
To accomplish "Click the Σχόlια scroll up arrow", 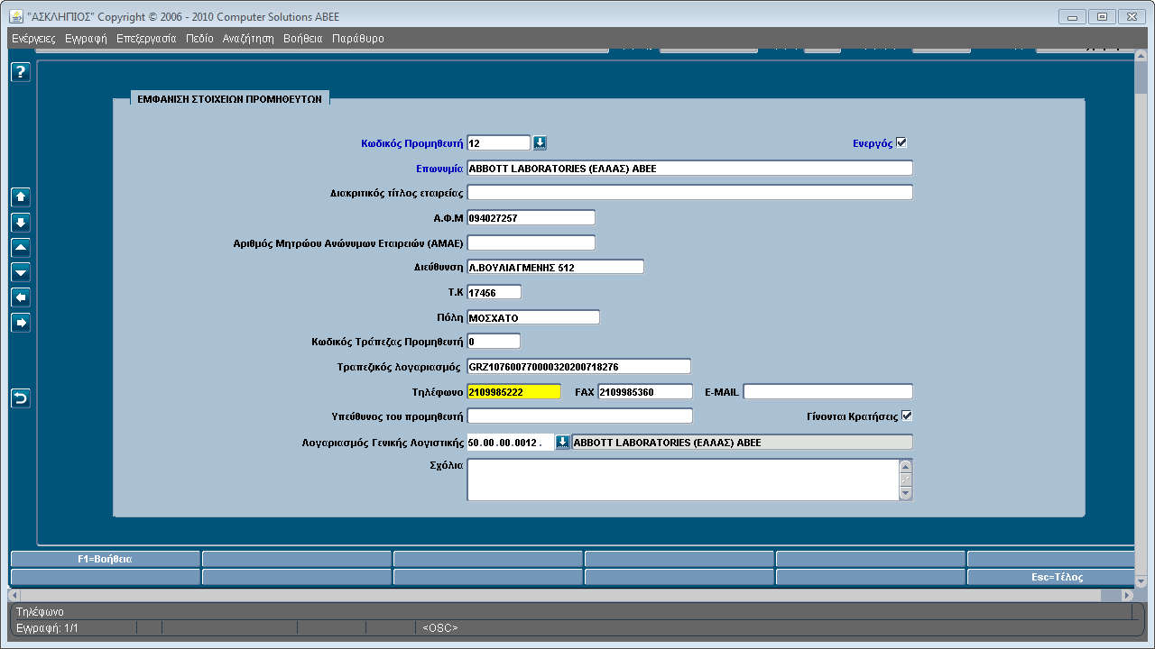I will tap(906, 466).
